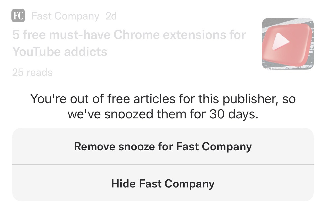Open the Chrome extensions article headline
The width and height of the screenshot is (326, 212).
tap(129, 43)
